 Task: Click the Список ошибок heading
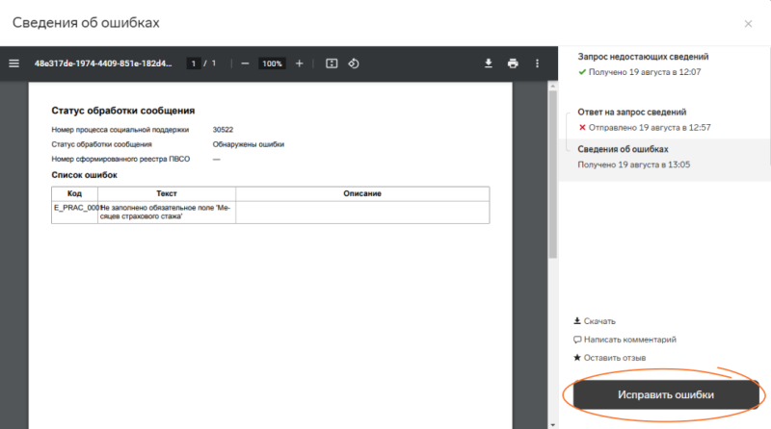click(x=84, y=175)
